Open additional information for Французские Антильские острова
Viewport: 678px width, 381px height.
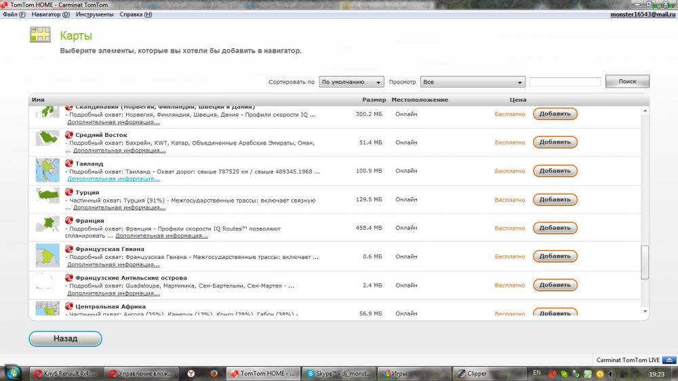tap(113, 294)
